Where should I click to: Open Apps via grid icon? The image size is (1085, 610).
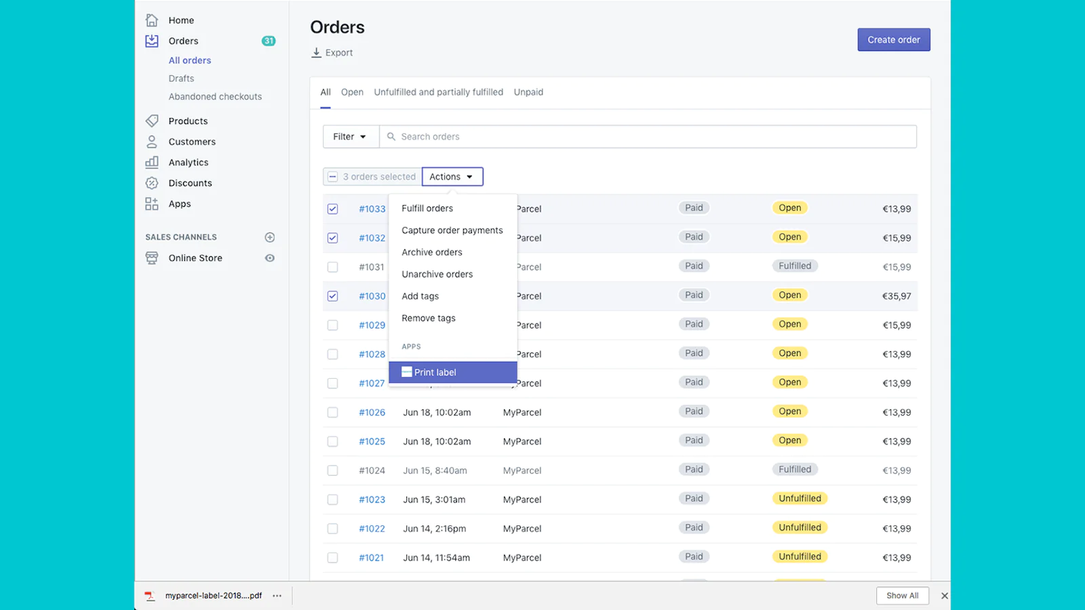(x=152, y=204)
